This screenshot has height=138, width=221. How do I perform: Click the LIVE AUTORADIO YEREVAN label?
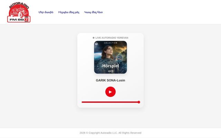coord(112,38)
